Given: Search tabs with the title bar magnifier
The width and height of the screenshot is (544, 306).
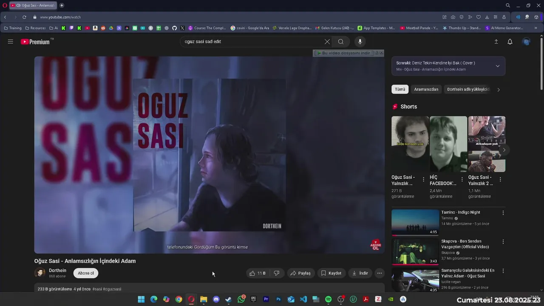Looking at the screenshot, I should click(x=508, y=6).
